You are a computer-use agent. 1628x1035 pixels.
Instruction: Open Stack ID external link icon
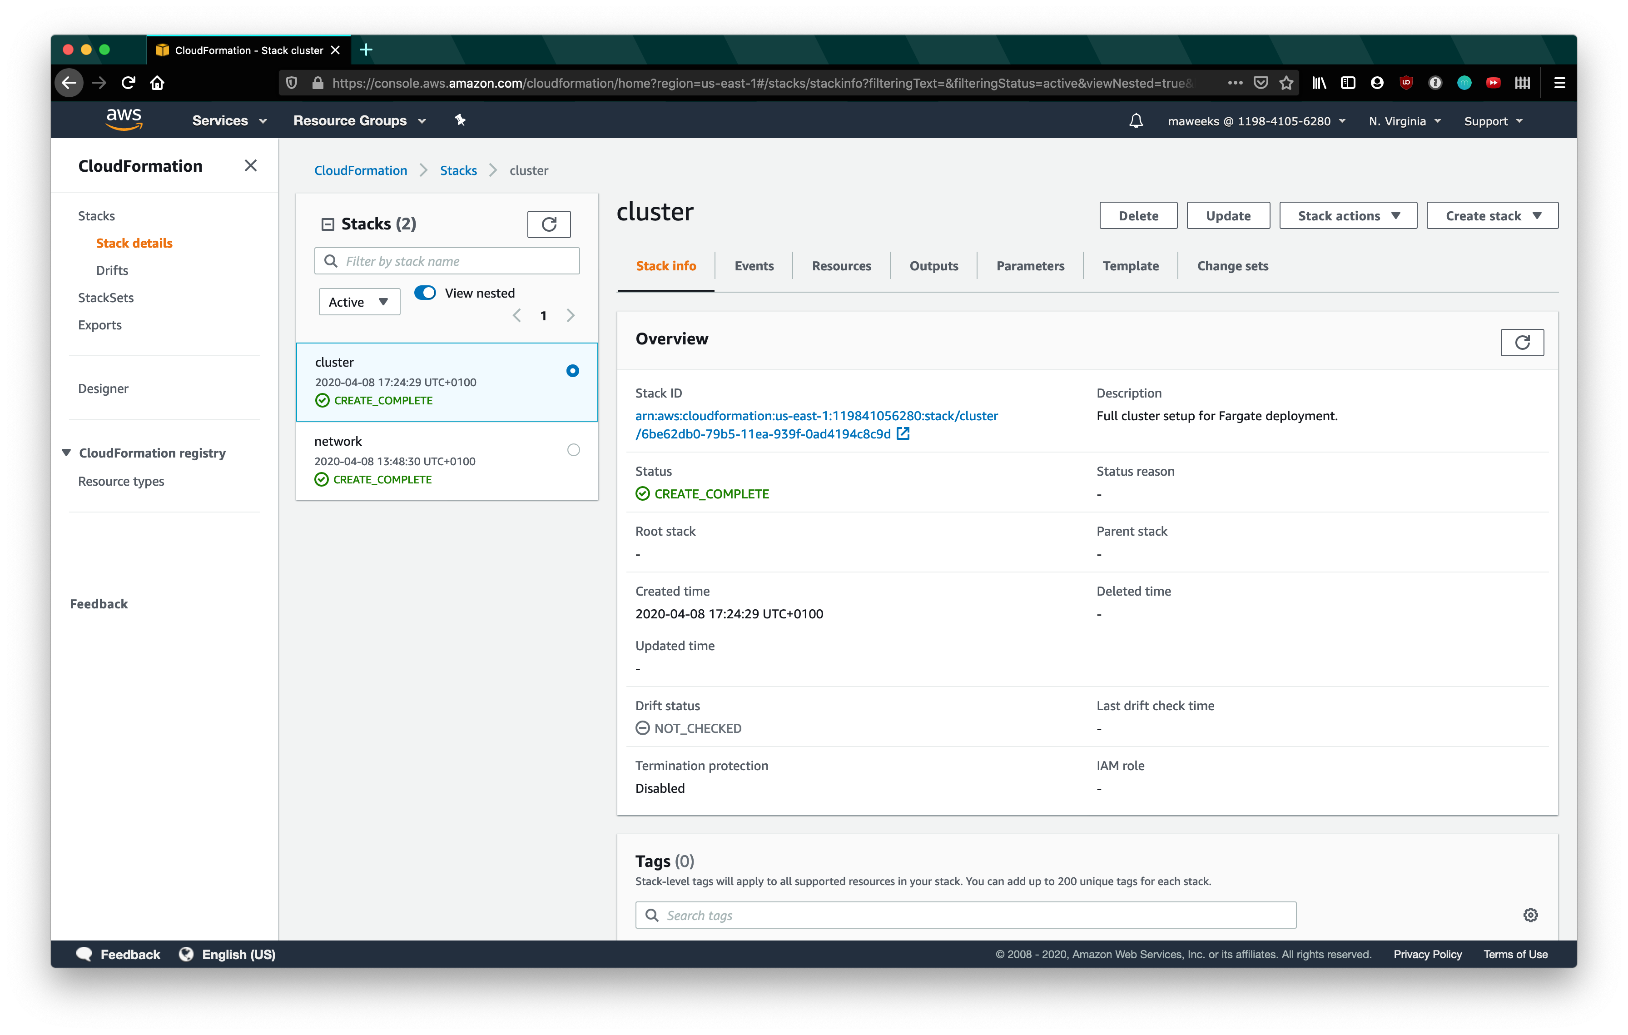(x=903, y=434)
